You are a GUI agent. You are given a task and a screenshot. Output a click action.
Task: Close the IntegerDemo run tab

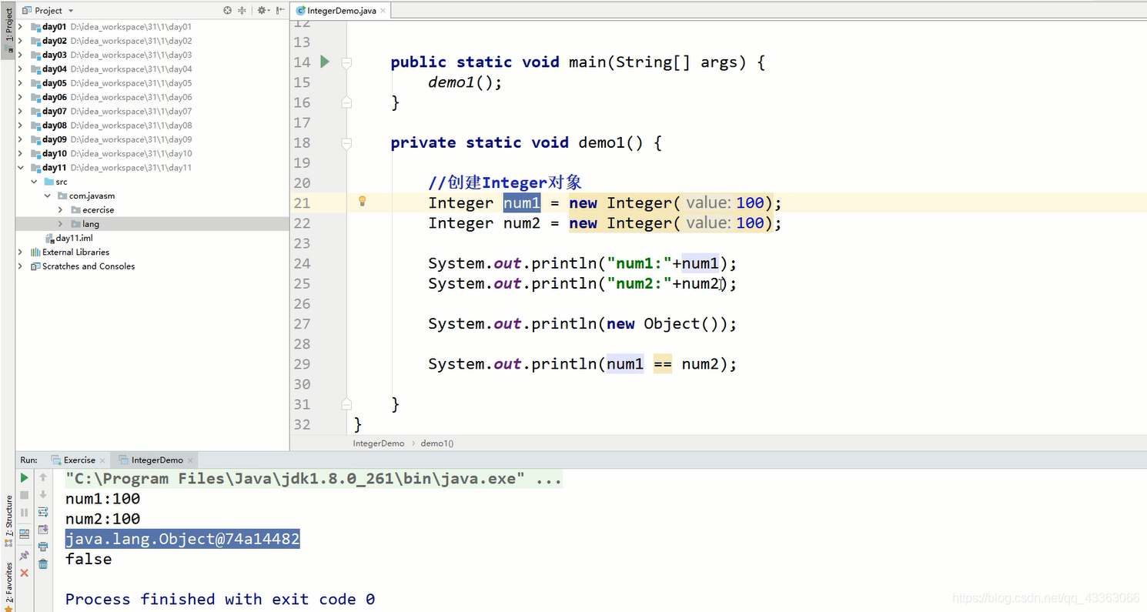190,460
